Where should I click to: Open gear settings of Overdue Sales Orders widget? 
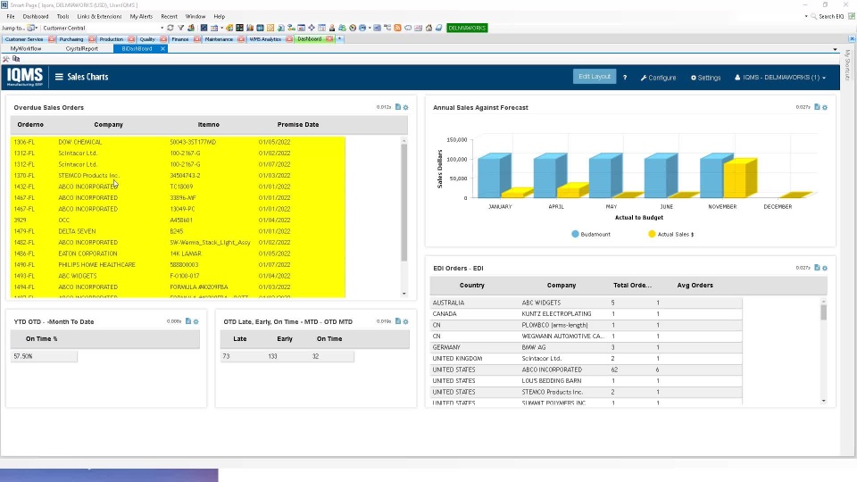[405, 107]
